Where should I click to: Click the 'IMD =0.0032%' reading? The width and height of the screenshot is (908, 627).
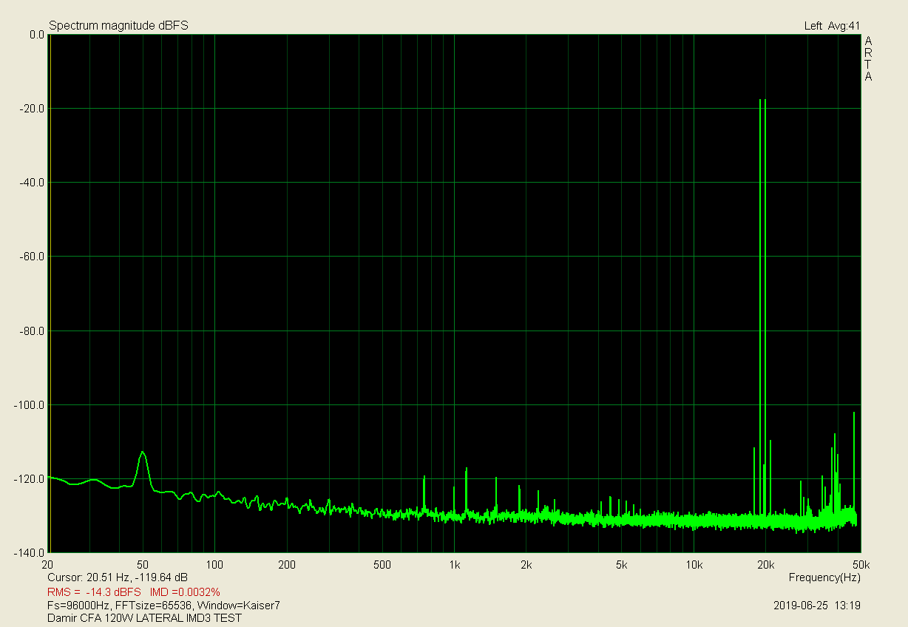click(185, 592)
